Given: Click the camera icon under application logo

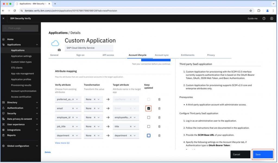Looking at the screenshot, I should (x=59, y=50).
